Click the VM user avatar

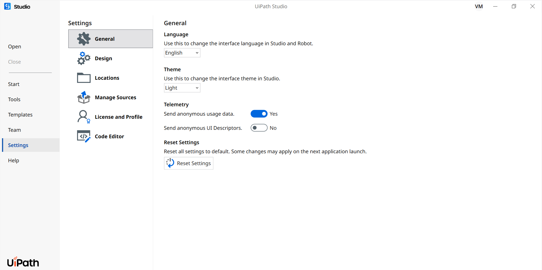pyautogui.click(x=479, y=6)
